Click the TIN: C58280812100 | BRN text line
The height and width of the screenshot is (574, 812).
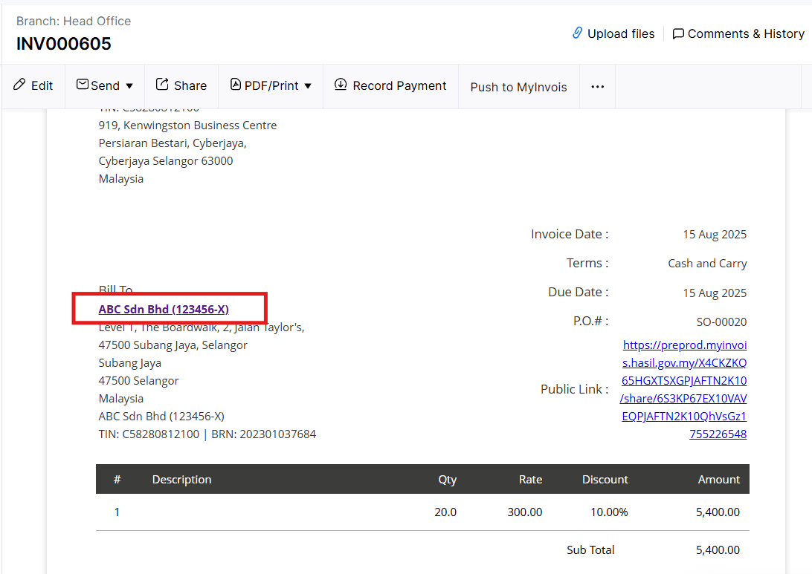coord(207,434)
